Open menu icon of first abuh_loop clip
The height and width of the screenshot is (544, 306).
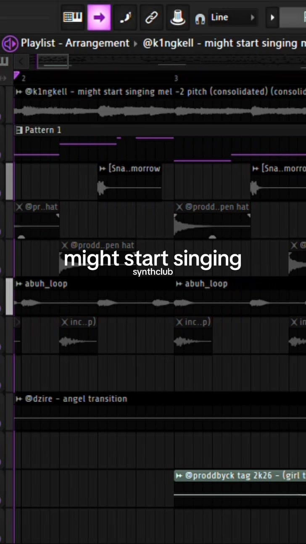[19, 284]
